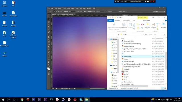Select the Brush tool

(x=49, y=35)
